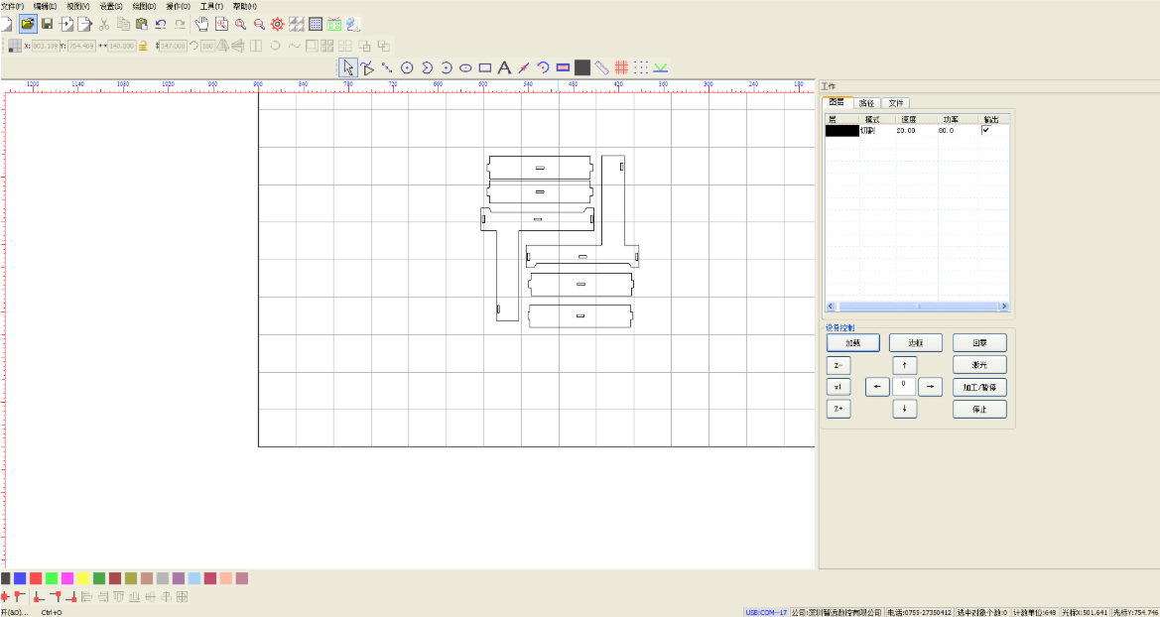Click the 加工/暂停 button
This screenshot has width=1160, height=617.
(x=979, y=387)
